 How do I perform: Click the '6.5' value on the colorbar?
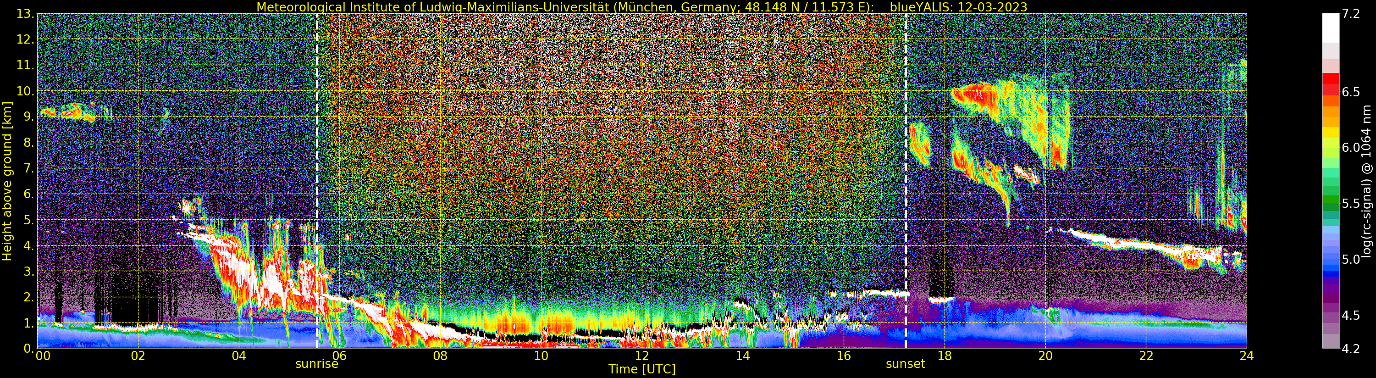(1350, 92)
